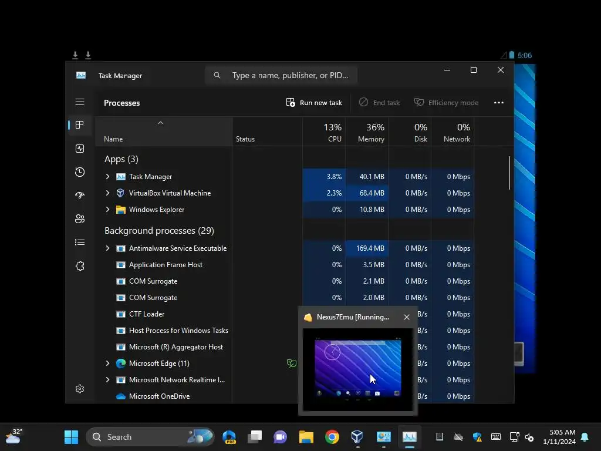
Task: Click the End task button
Action: click(380, 102)
